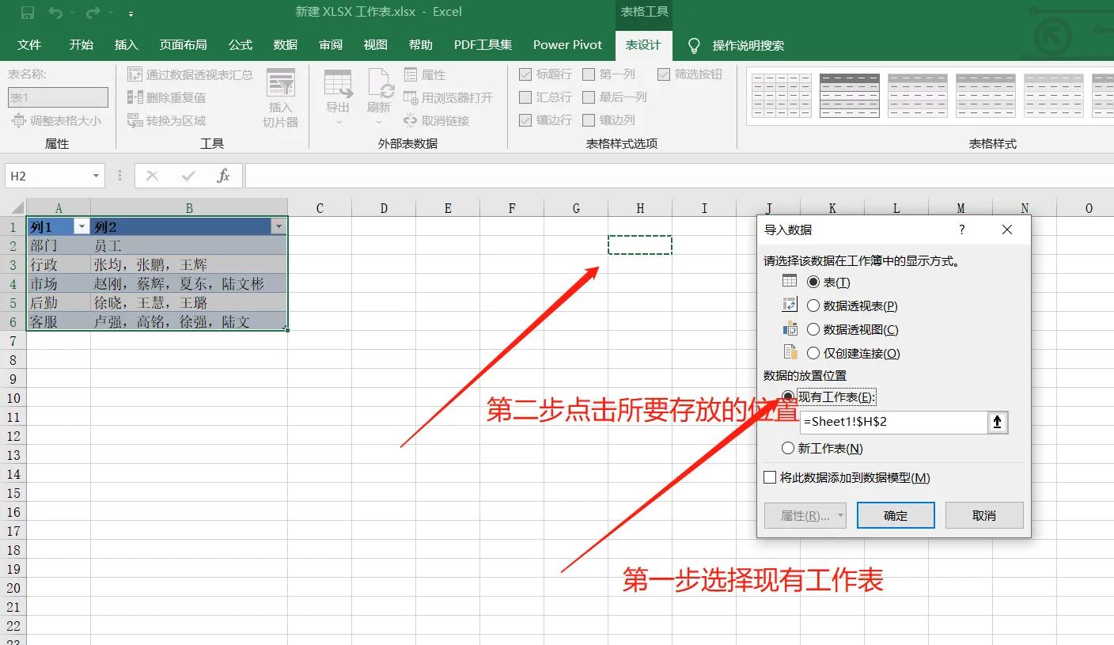This screenshot has height=645, width=1114.
Task: Open the 列2 header filter dropdown
Action: pyautogui.click(x=278, y=226)
